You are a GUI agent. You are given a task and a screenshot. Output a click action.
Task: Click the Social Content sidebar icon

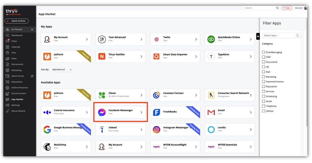pyautogui.click(x=7, y=93)
